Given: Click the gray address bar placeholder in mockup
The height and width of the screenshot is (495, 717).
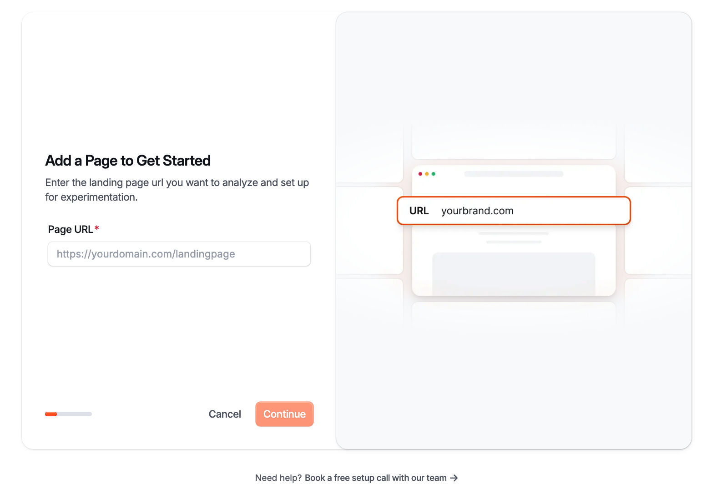Looking at the screenshot, I should pyautogui.click(x=514, y=174).
